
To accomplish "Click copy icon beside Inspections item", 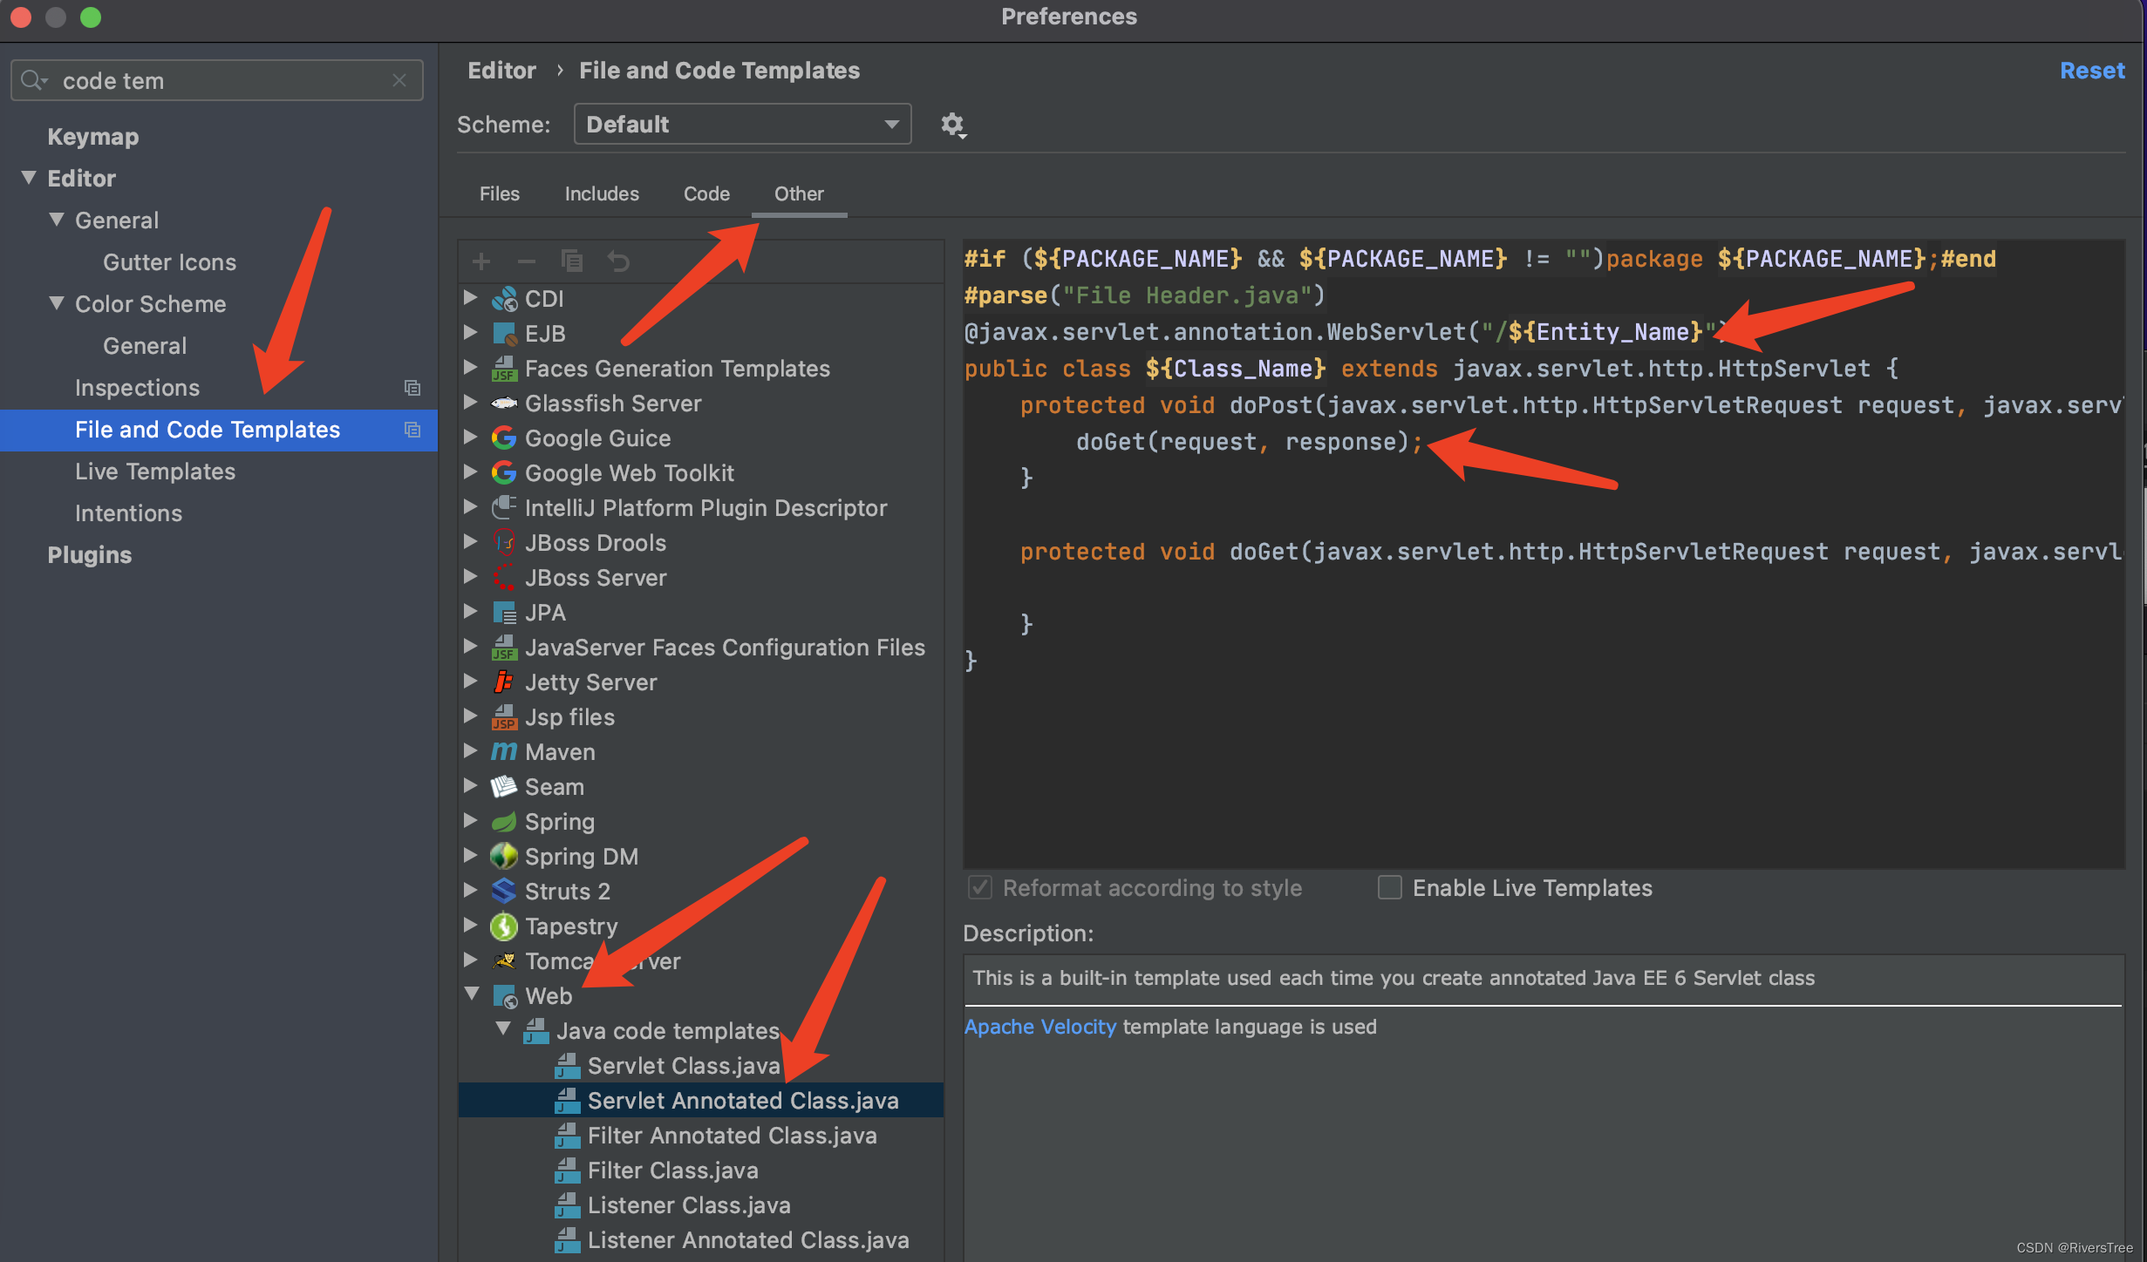I will click(412, 388).
